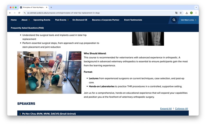Click the Collapse All link
Screen dimensions: 206x125
(181, 109)
